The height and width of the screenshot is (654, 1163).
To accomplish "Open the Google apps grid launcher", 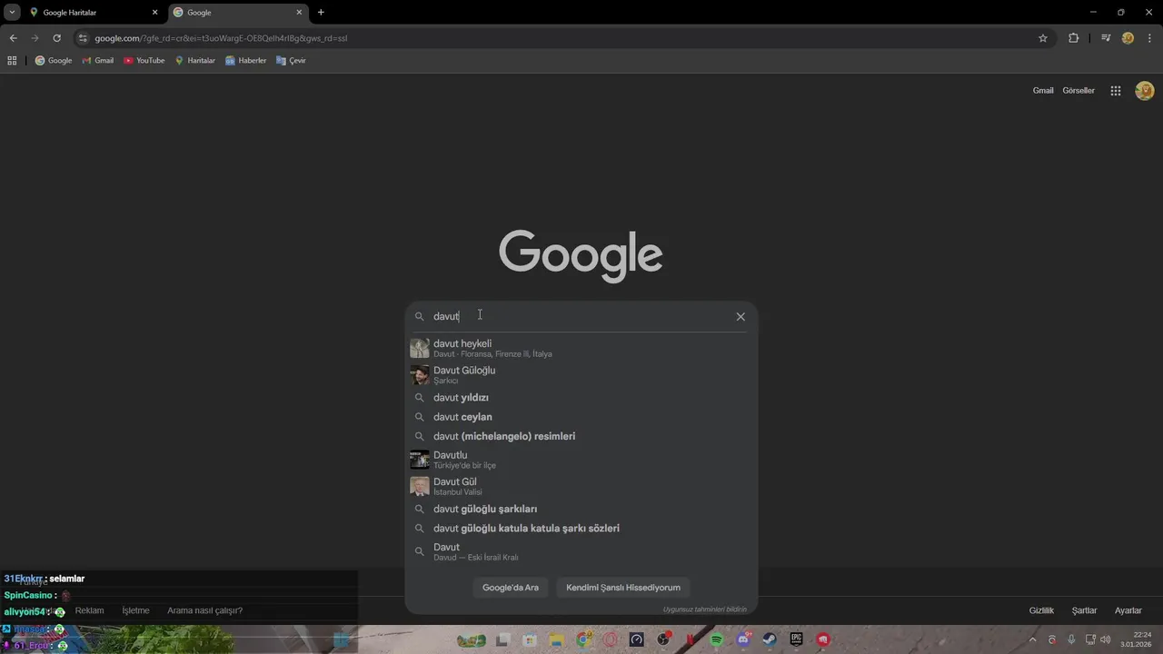I will click(x=1116, y=91).
